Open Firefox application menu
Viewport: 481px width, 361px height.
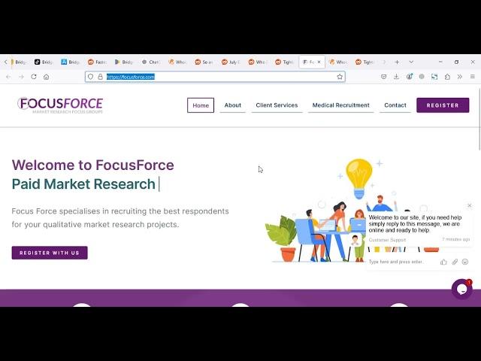pyautogui.click(x=473, y=77)
